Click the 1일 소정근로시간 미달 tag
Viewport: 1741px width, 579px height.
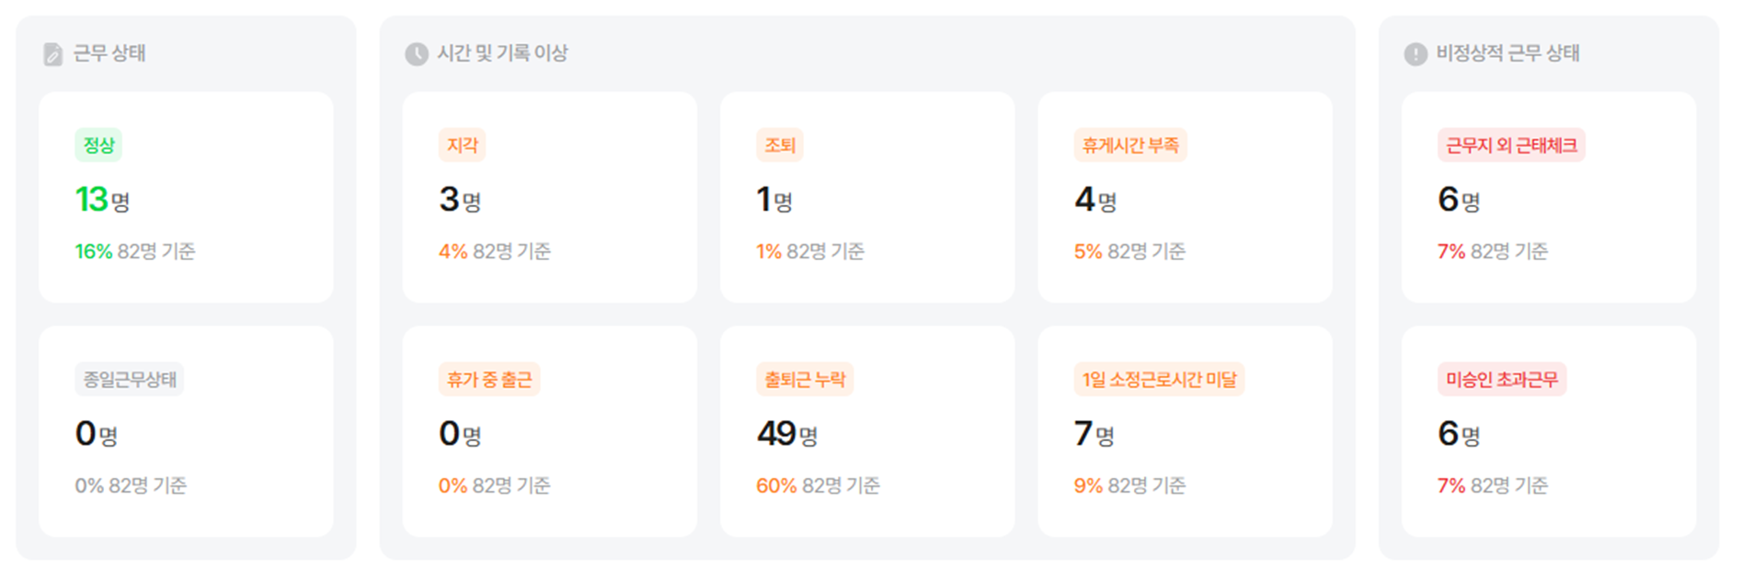1159,380
